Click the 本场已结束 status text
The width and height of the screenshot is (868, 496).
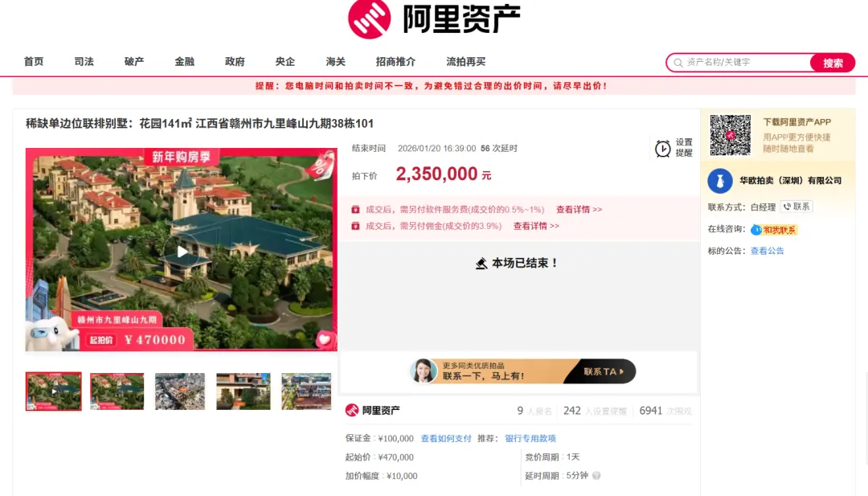525,263
